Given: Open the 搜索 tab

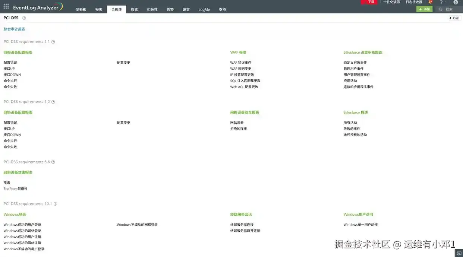Looking at the screenshot, I should click(x=135, y=10).
